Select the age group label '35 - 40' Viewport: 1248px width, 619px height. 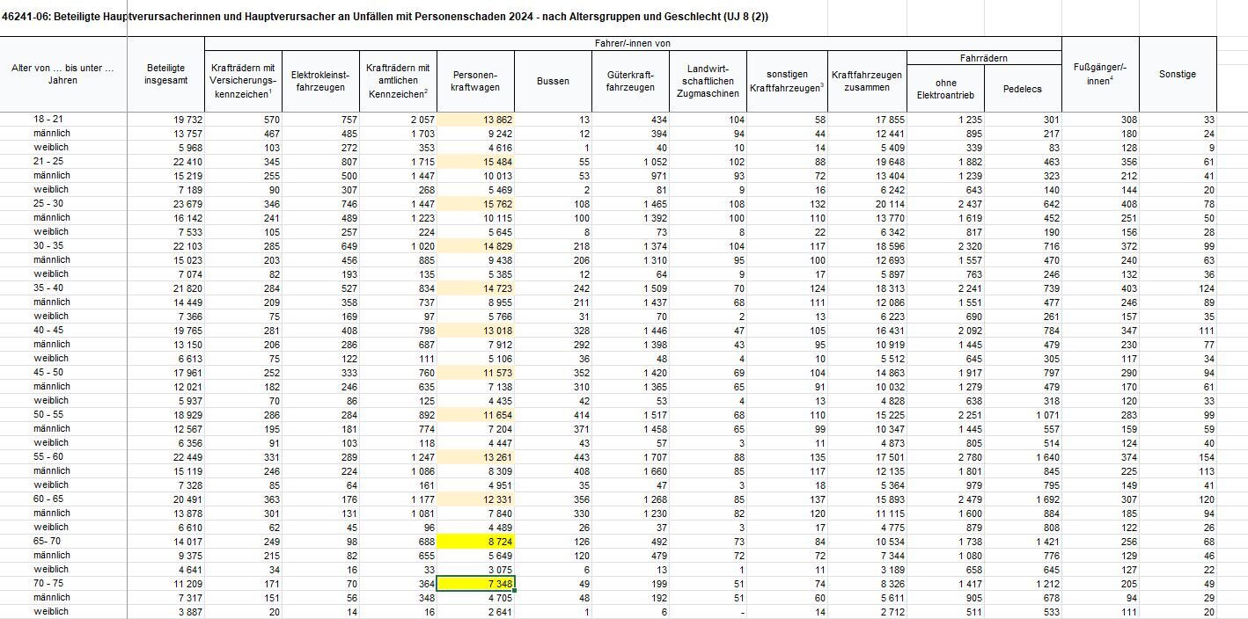(x=50, y=288)
